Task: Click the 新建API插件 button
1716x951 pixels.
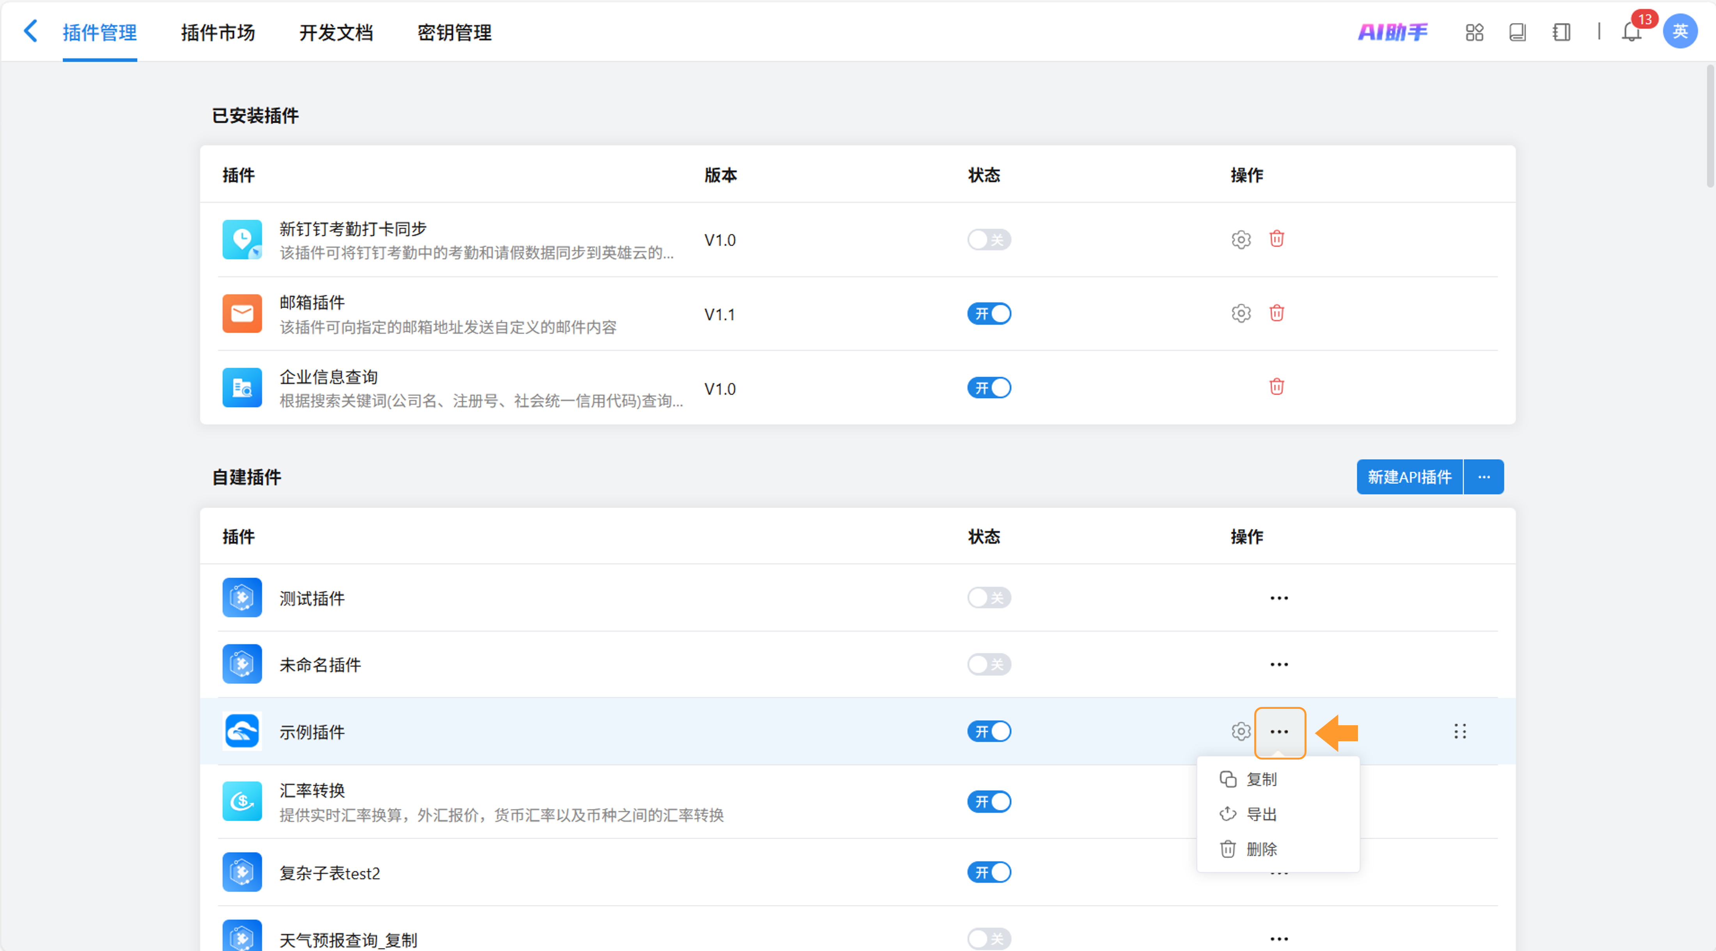Action: [x=1409, y=477]
